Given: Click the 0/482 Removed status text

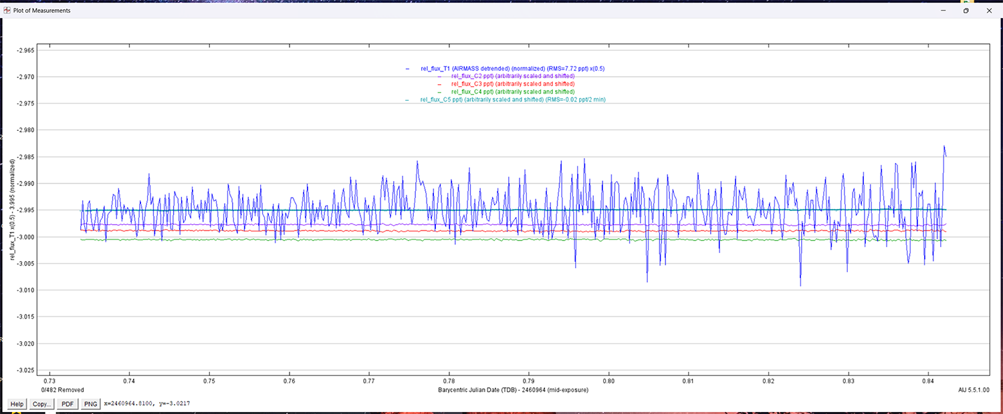Looking at the screenshot, I should point(63,389).
